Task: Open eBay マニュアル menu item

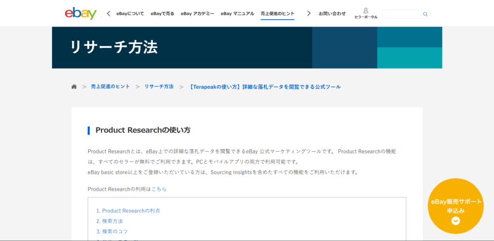Action: 237,14
